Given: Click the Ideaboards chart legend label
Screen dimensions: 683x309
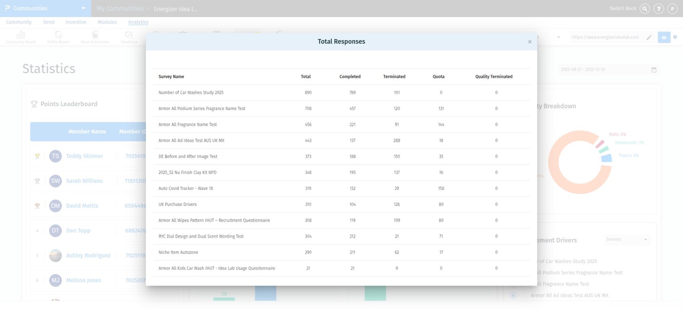Looking at the screenshot, I should tap(629, 143).
